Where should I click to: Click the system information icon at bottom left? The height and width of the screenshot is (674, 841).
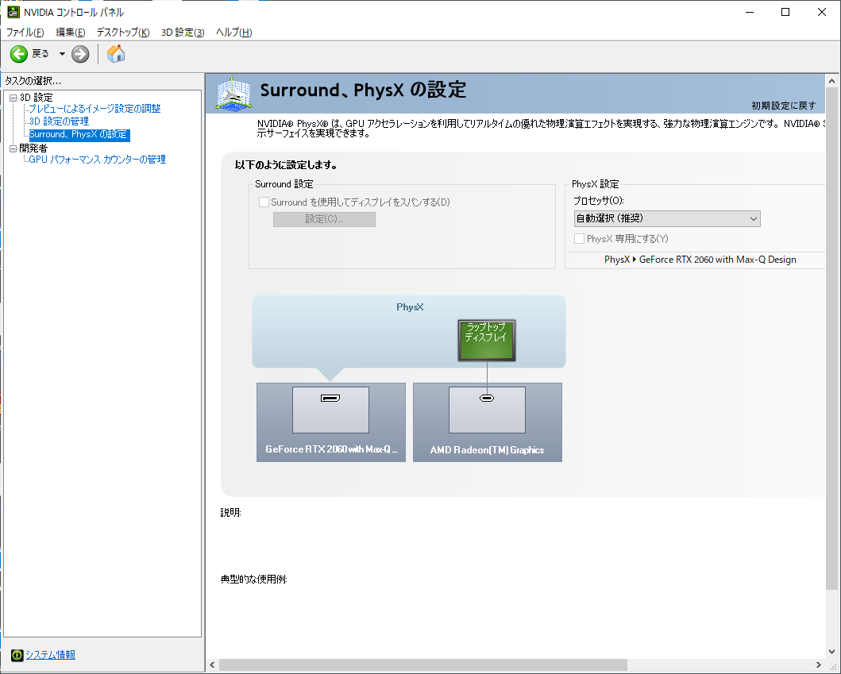tap(17, 655)
